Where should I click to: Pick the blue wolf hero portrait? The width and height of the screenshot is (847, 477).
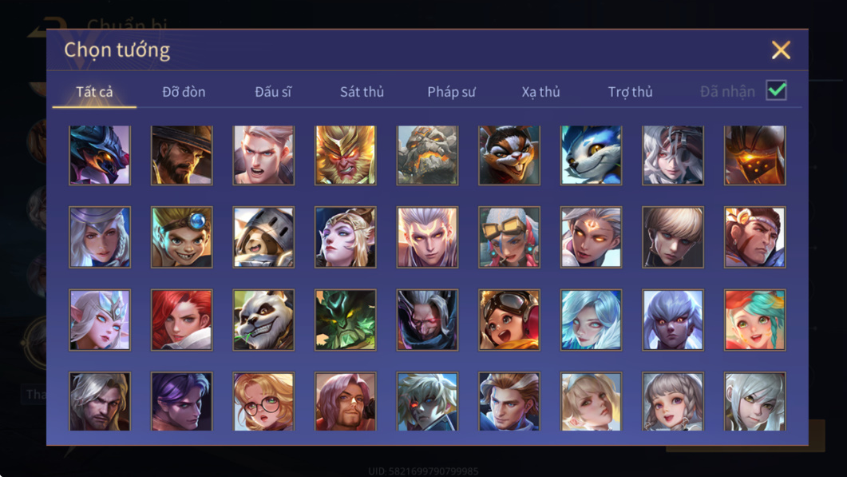pos(591,156)
